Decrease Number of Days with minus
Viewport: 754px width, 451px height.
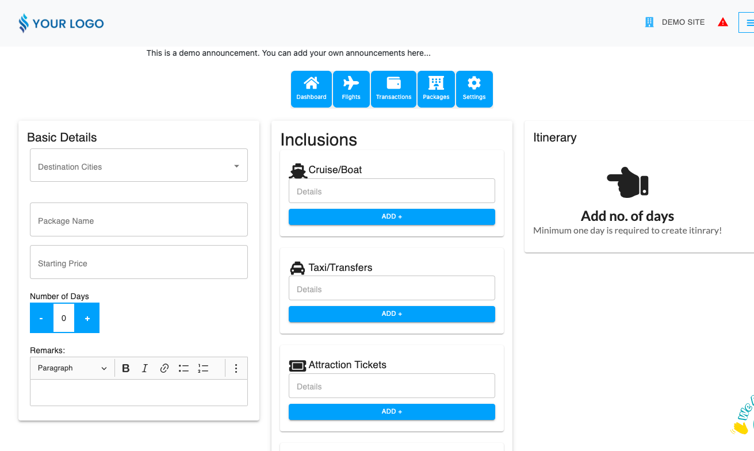41,318
